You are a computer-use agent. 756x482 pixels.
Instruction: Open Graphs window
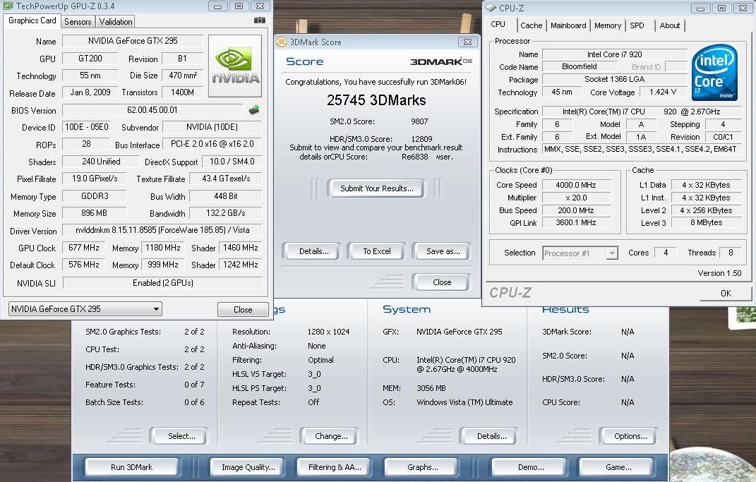(422, 467)
